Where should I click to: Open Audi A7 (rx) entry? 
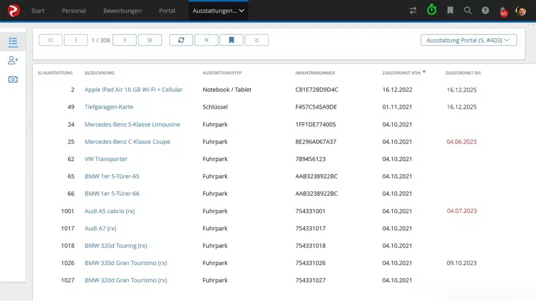click(x=100, y=228)
